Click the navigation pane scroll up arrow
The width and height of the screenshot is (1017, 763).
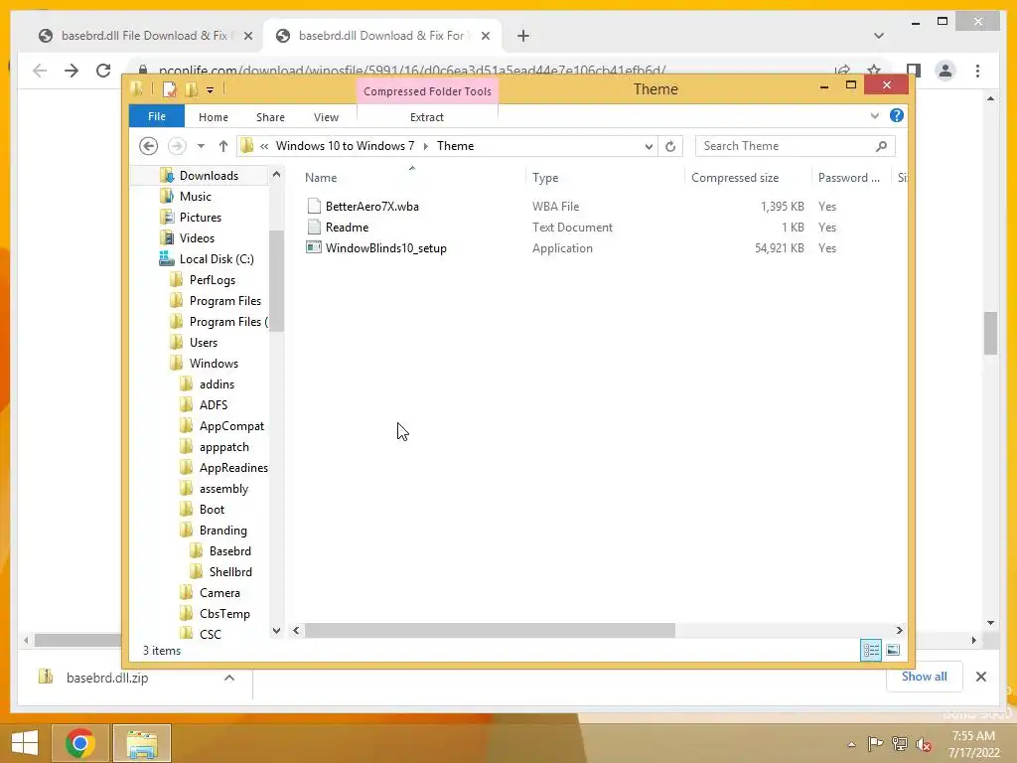pyautogui.click(x=276, y=175)
